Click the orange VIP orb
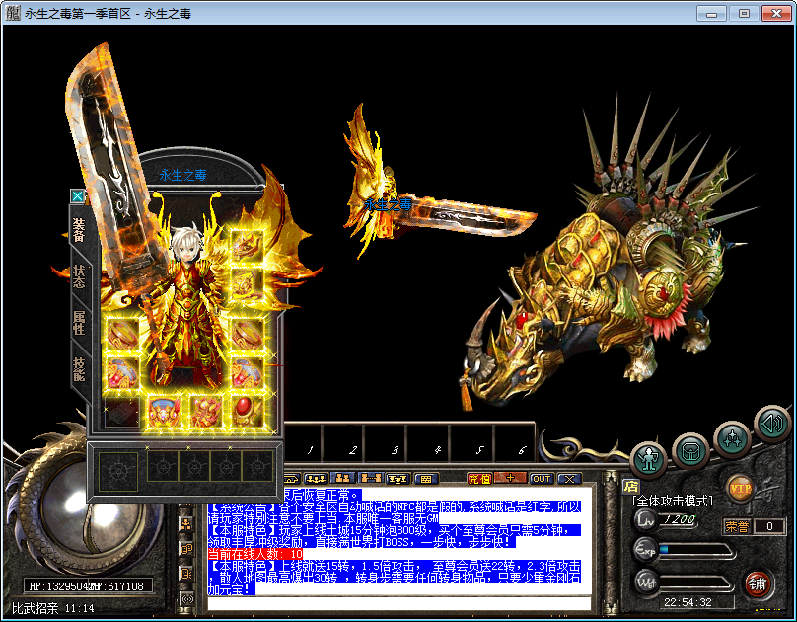The height and width of the screenshot is (622, 797). [x=740, y=489]
